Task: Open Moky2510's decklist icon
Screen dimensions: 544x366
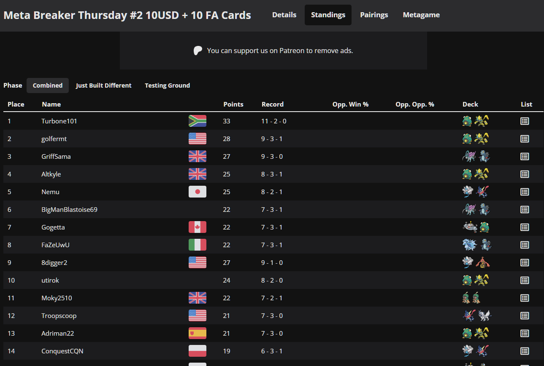Action: (x=525, y=298)
